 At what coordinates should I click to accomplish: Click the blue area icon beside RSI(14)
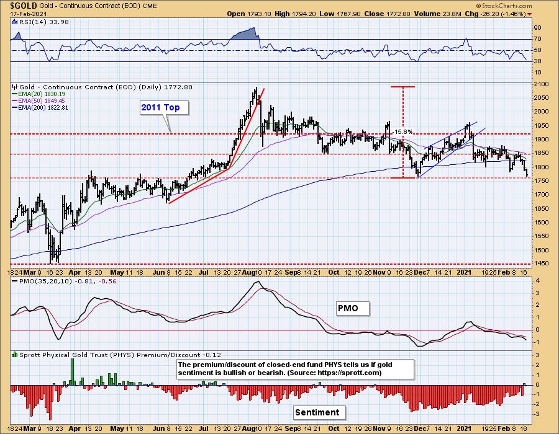(x=14, y=22)
